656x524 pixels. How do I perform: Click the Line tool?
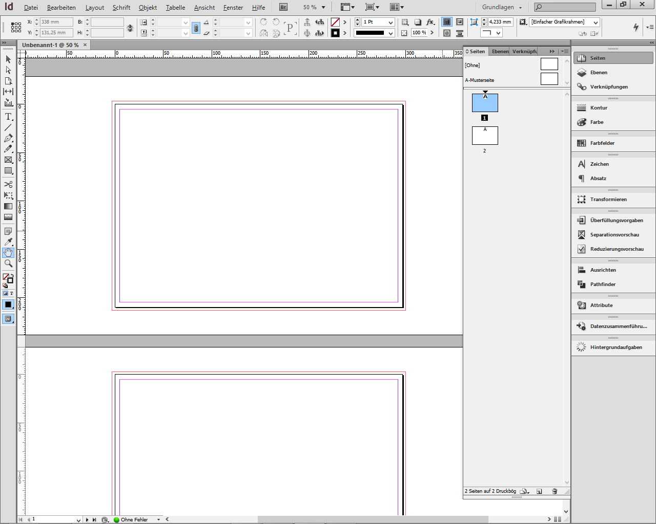(8, 127)
